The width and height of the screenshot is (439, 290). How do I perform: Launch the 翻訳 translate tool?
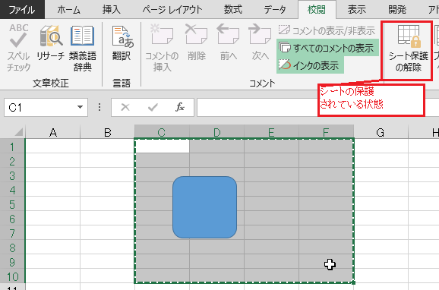coord(122,43)
